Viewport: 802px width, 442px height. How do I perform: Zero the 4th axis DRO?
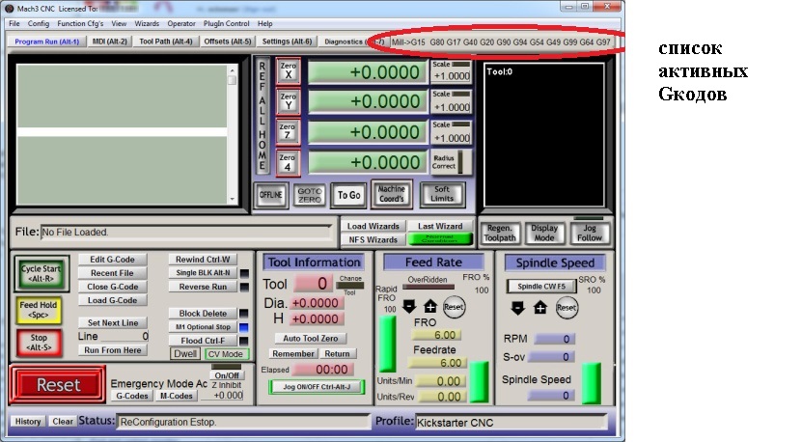pyautogui.click(x=288, y=162)
